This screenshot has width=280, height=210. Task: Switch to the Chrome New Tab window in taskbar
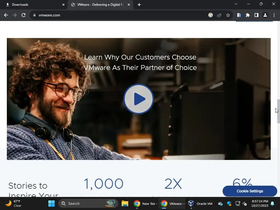145,203
